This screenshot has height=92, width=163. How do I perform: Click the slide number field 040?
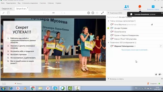[53, 13]
